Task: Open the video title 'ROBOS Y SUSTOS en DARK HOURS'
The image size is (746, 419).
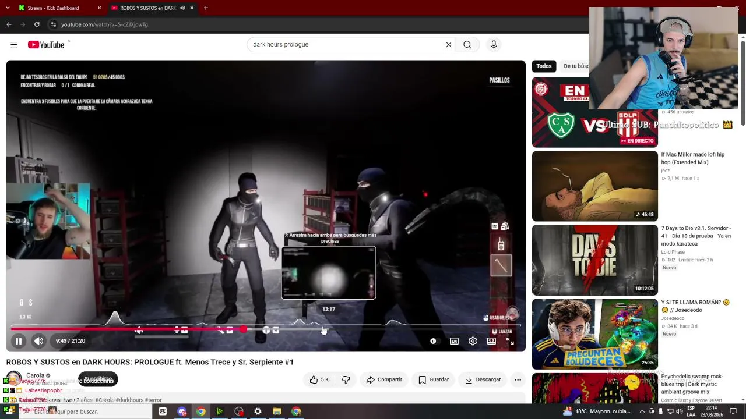Action: tap(150, 362)
